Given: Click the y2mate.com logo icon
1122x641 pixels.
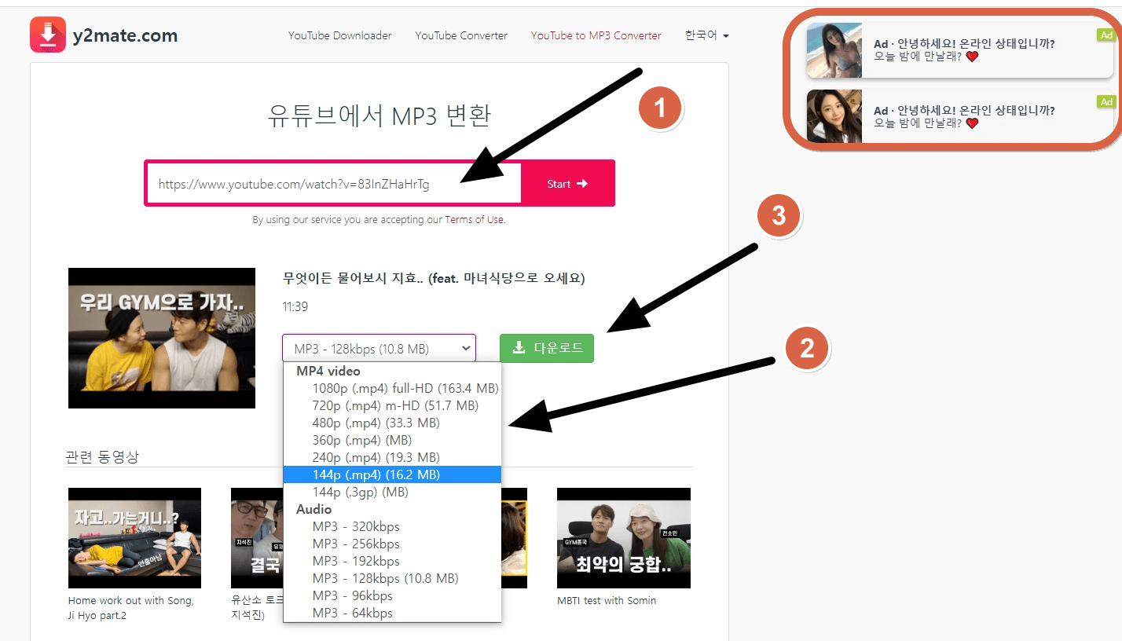Looking at the screenshot, I should (48, 35).
